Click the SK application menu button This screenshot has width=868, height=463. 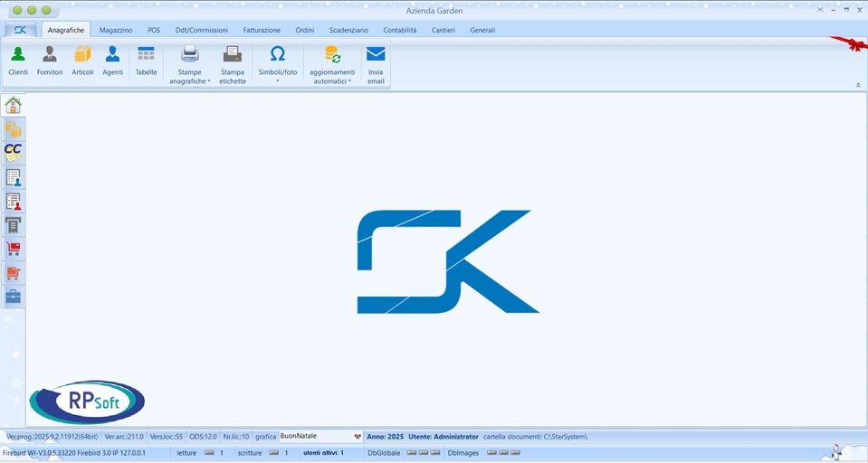pos(20,30)
